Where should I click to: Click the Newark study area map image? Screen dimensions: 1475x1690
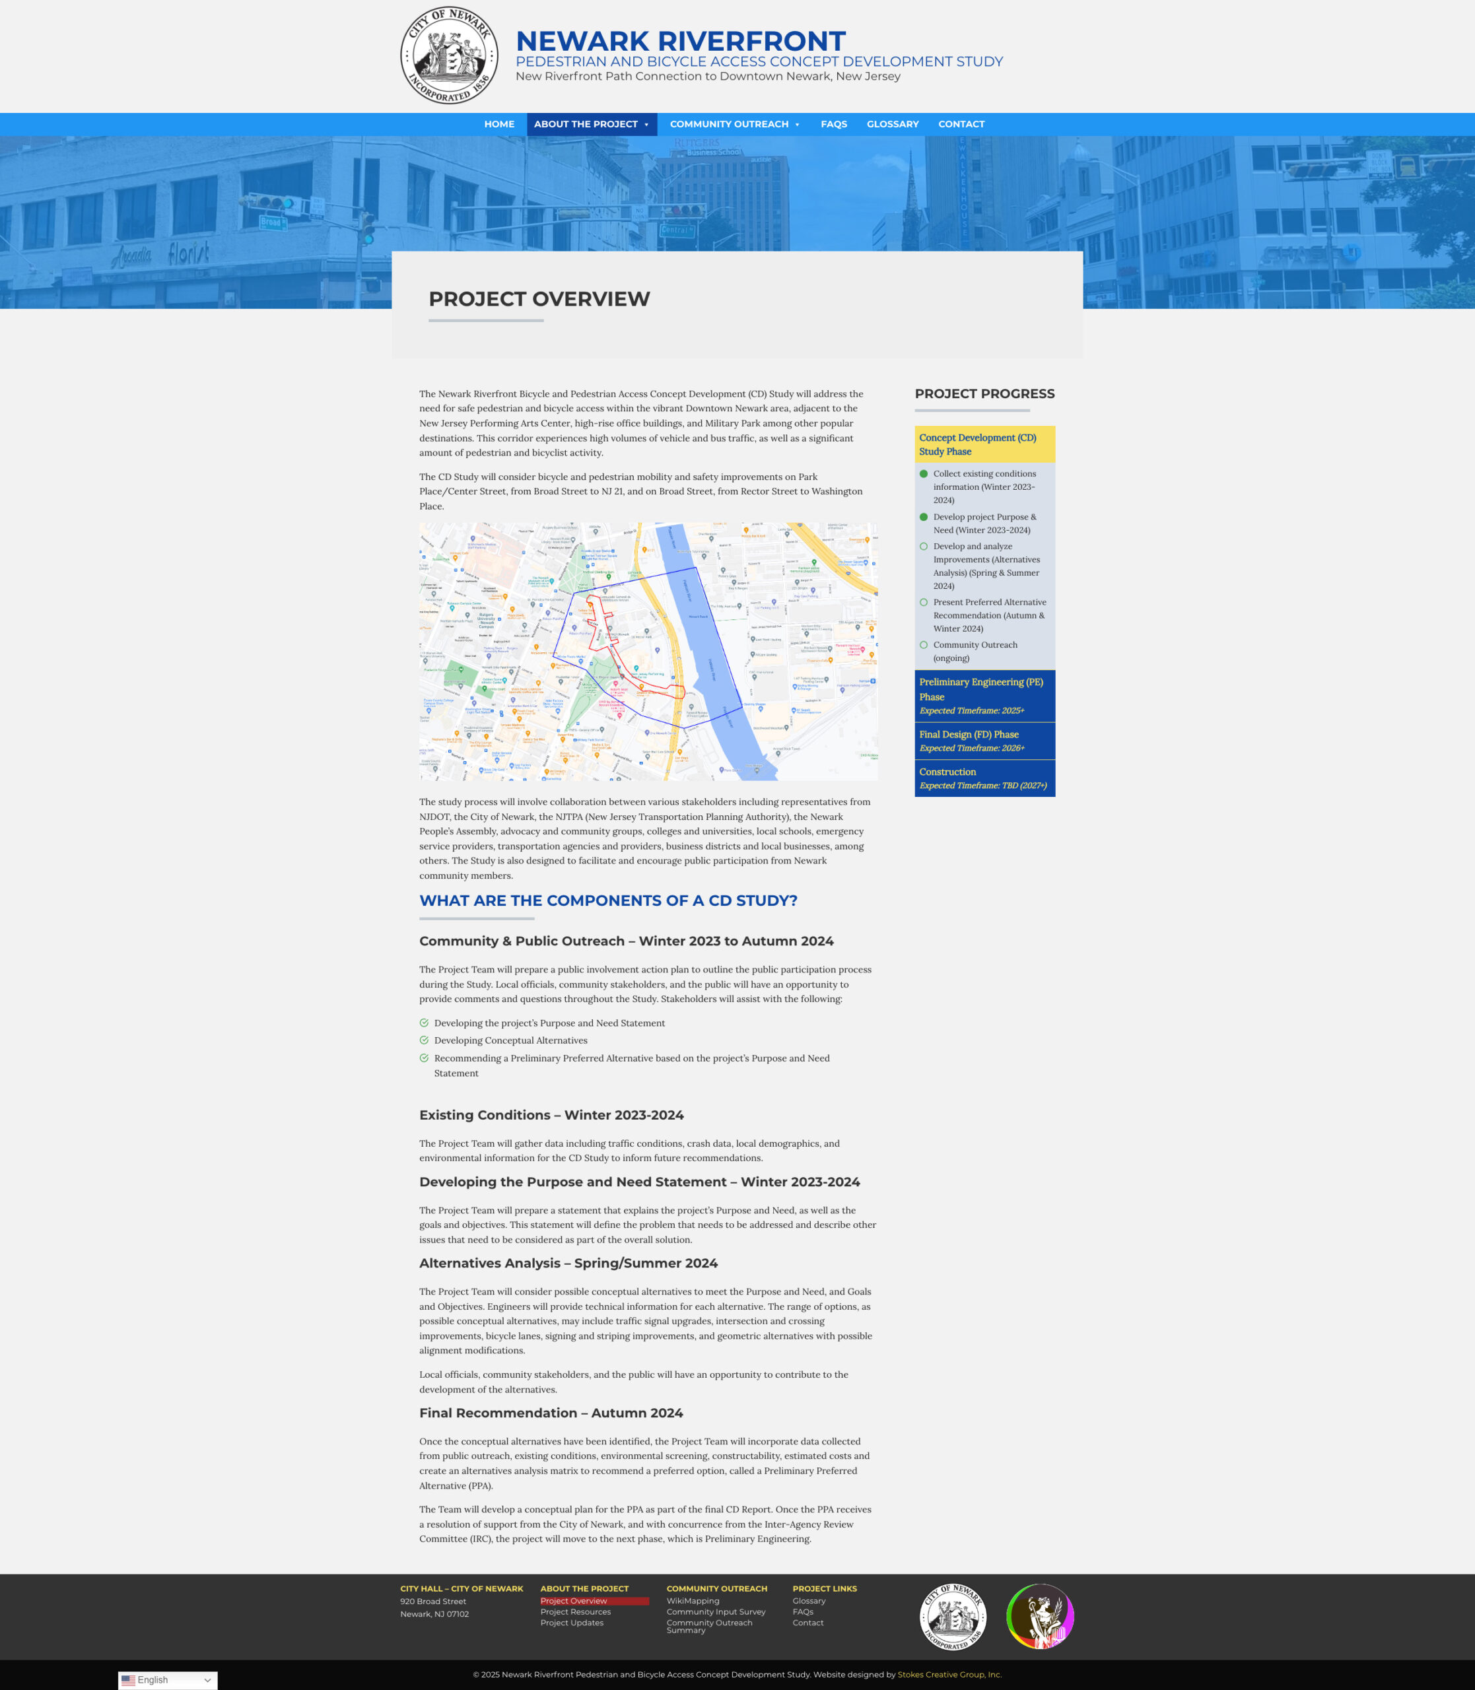click(x=648, y=652)
